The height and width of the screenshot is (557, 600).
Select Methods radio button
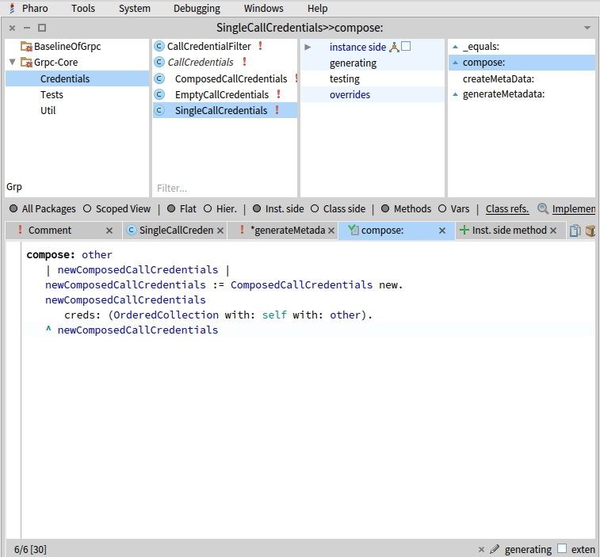coord(385,208)
